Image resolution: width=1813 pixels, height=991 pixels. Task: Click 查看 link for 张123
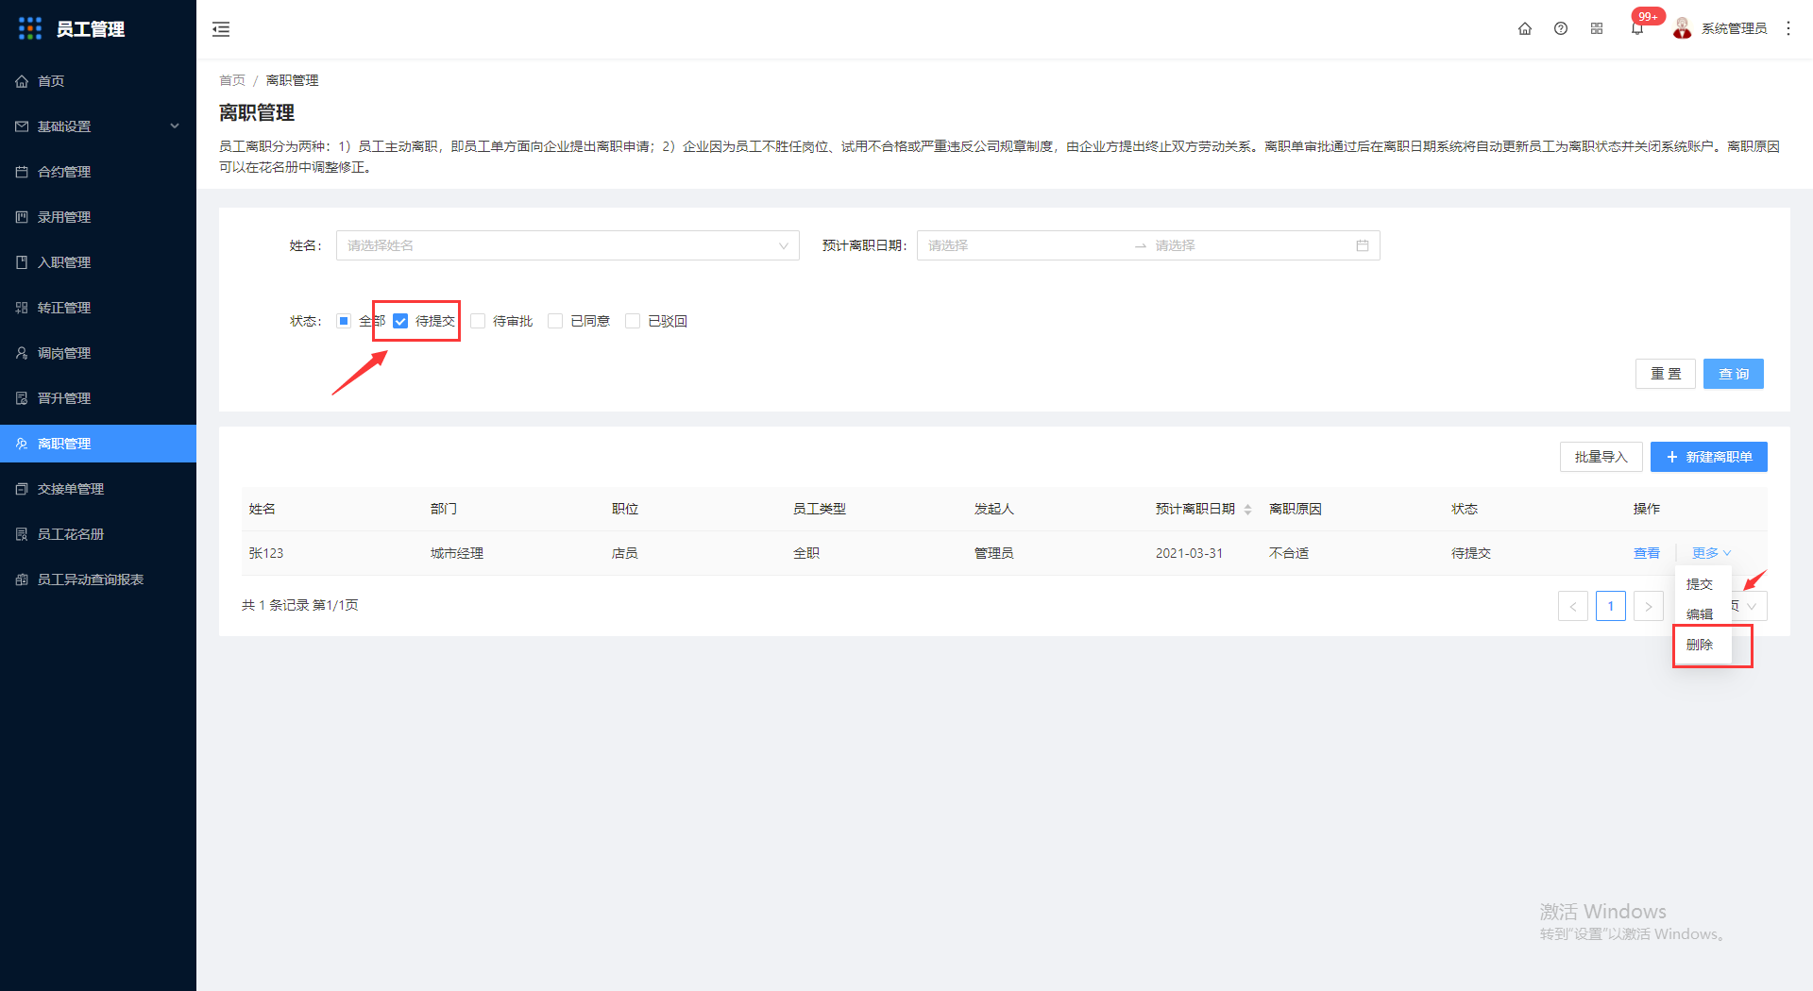pos(1647,553)
